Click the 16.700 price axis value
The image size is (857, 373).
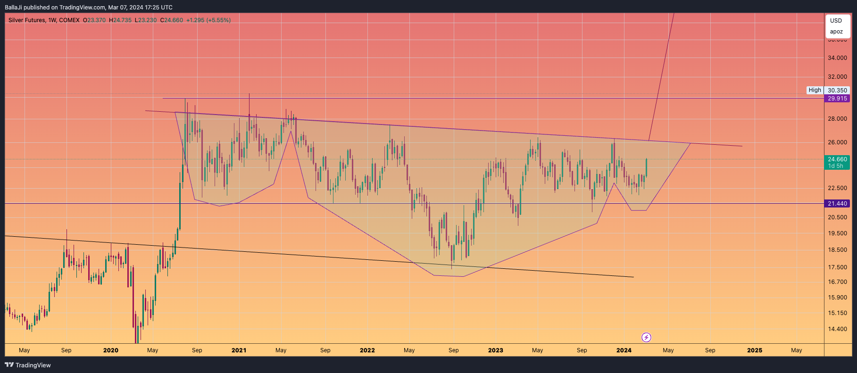837,282
